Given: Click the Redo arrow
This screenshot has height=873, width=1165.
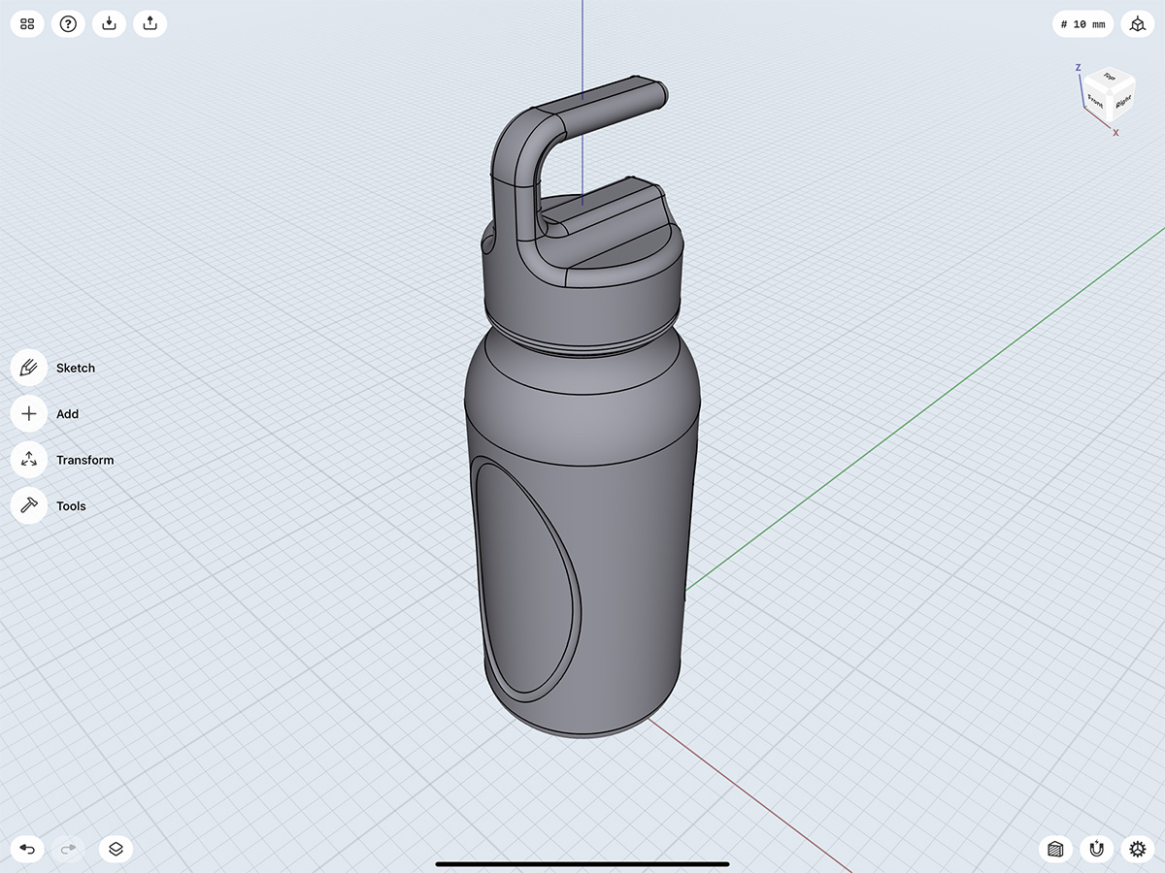Looking at the screenshot, I should pyautogui.click(x=68, y=848).
